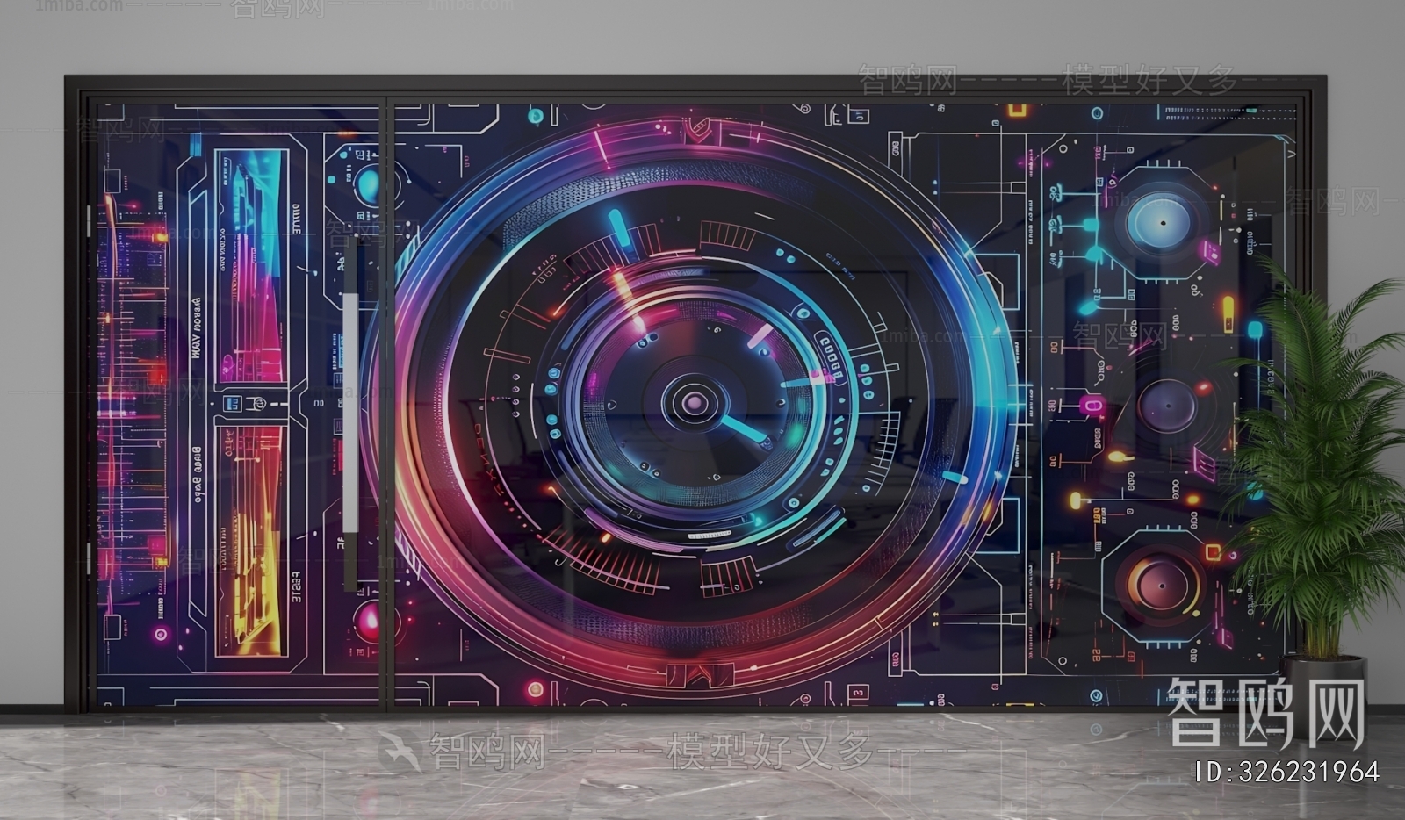The width and height of the screenshot is (1405, 820).
Task: Click the large 智鸥网 watermark logo
Action: pos(1267,712)
